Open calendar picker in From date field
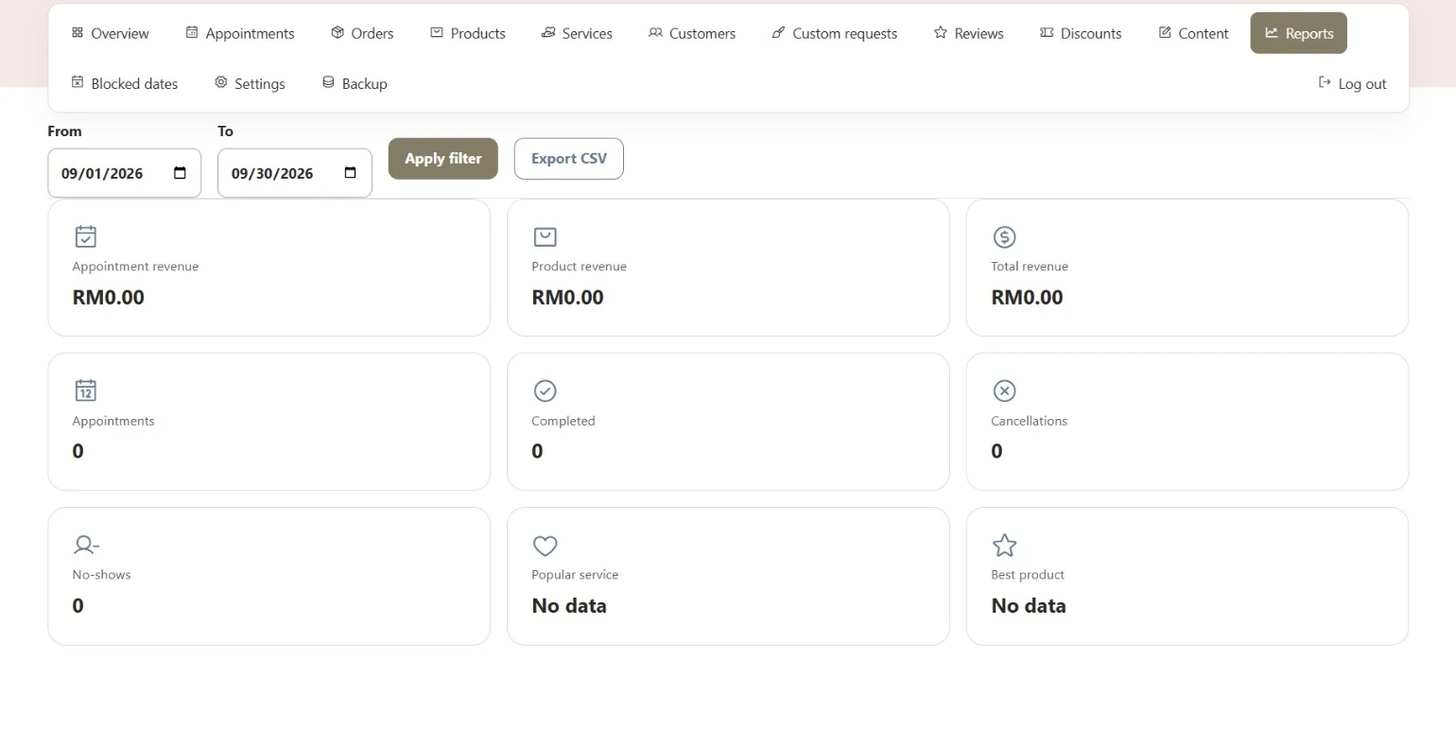This screenshot has width=1456, height=747. click(x=180, y=173)
